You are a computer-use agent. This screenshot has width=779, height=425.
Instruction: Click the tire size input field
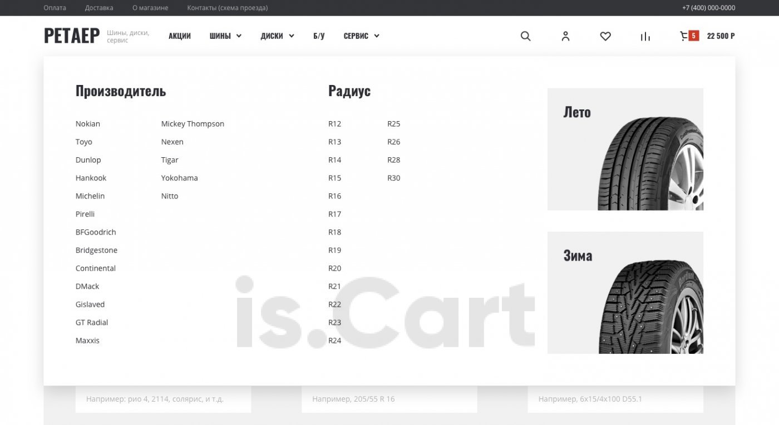389,399
